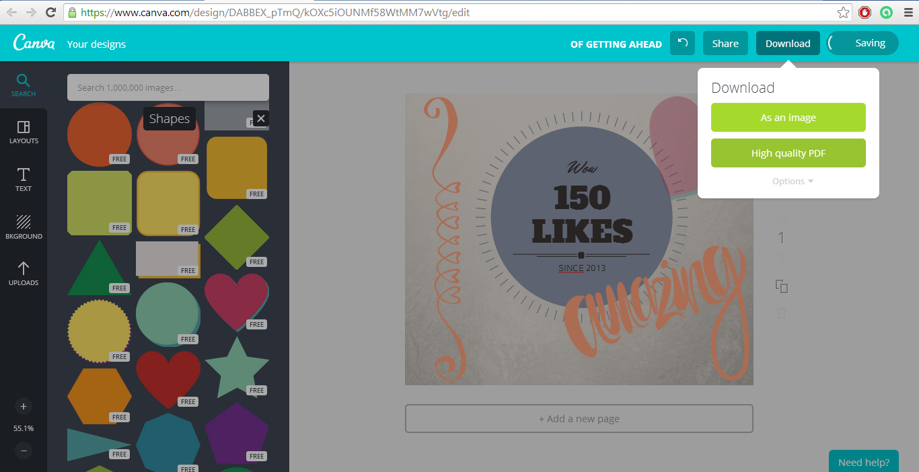Zoom out with the minus button
Image resolution: width=919 pixels, height=472 pixels.
24,450
